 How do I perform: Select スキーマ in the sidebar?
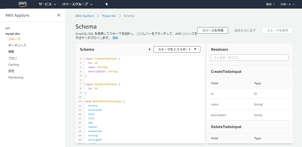pos(14,39)
